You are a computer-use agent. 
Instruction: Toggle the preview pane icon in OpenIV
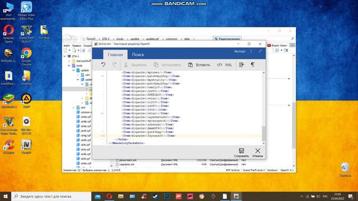(x=286, y=50)
